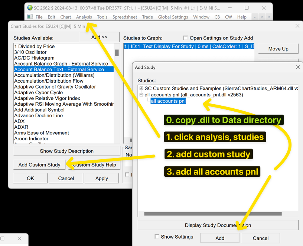Select Account Balance Text - External Service
This screenshot has height=246, width=303.
point(63,69)
